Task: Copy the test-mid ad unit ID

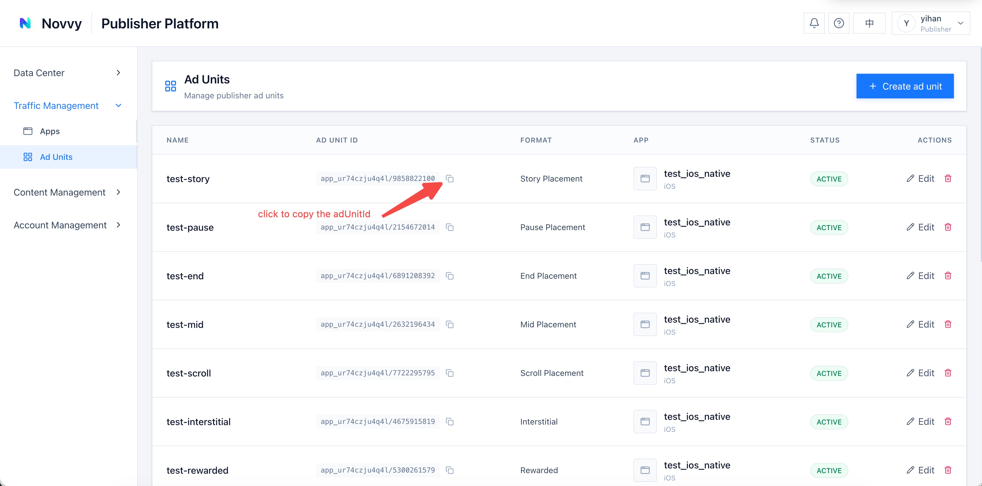Action: 450,324
